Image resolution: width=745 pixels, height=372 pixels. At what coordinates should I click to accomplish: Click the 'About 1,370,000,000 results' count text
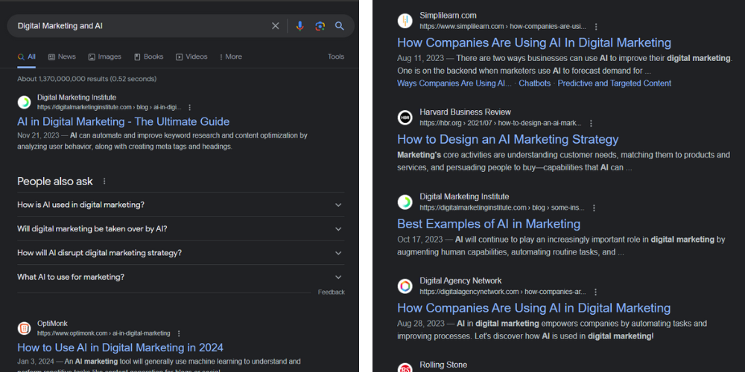[87, 79]
